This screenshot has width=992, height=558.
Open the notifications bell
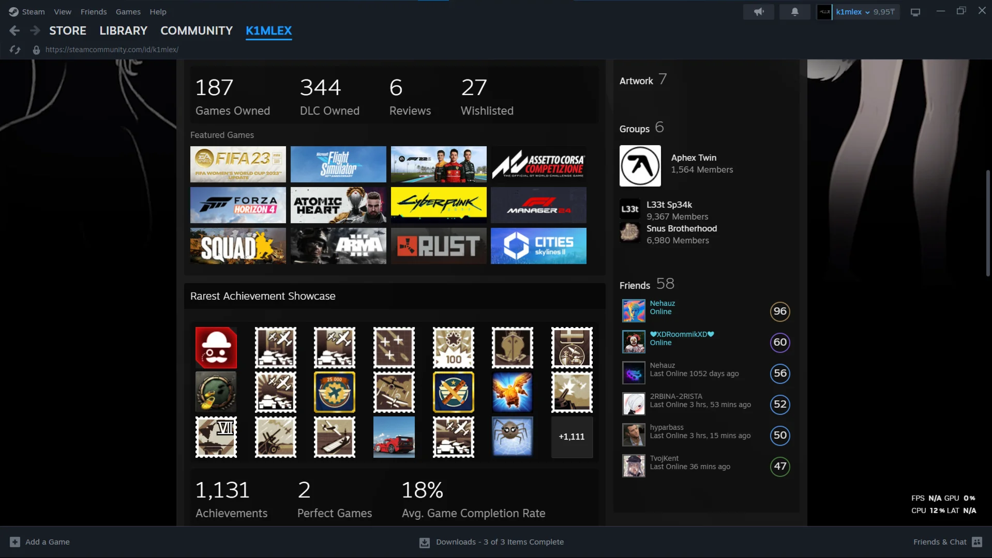click(x=795, y=12)
